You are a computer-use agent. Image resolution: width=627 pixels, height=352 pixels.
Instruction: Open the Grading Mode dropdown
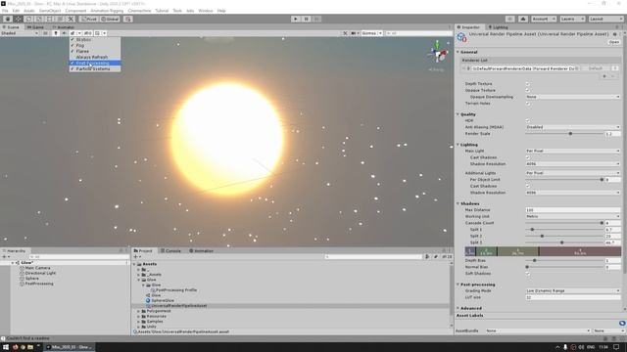(x=572, y=291)
